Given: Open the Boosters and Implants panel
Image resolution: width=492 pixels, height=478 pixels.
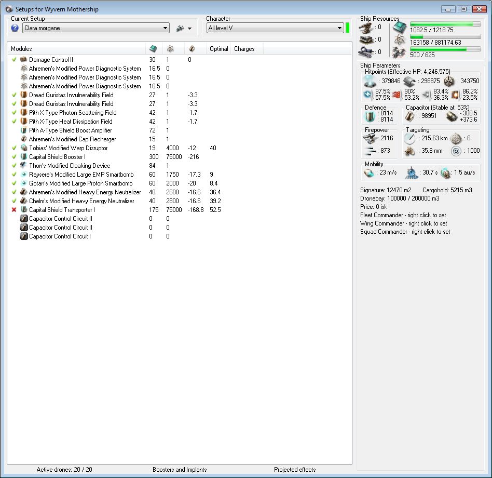Looking at the screenshot, I should [180, 470].
